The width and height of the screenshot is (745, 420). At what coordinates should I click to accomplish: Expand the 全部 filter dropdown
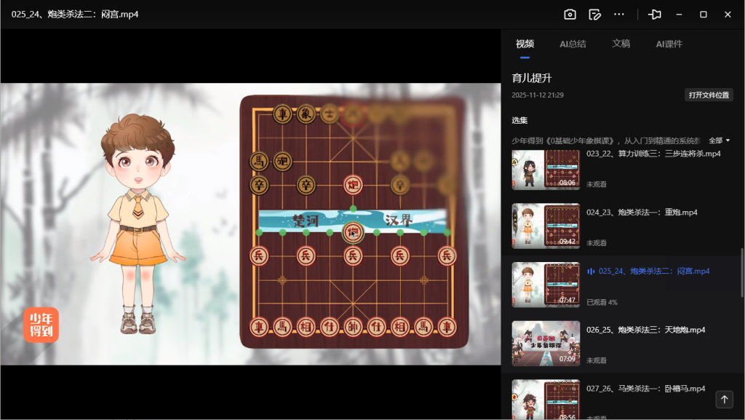[x=719, y=140]
